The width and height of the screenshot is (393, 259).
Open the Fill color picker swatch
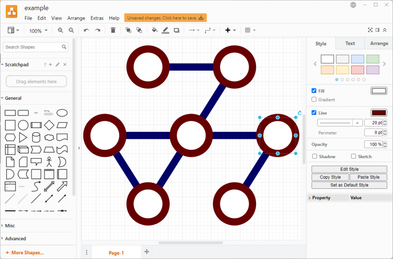click(x=379, y=91)
